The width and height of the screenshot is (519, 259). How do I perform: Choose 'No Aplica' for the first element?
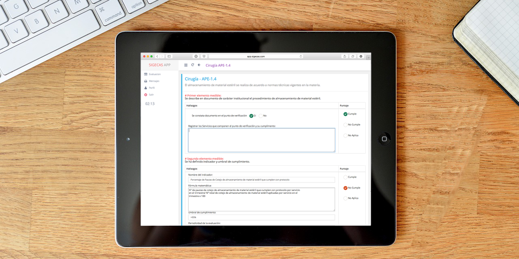(x=346, y=136)
